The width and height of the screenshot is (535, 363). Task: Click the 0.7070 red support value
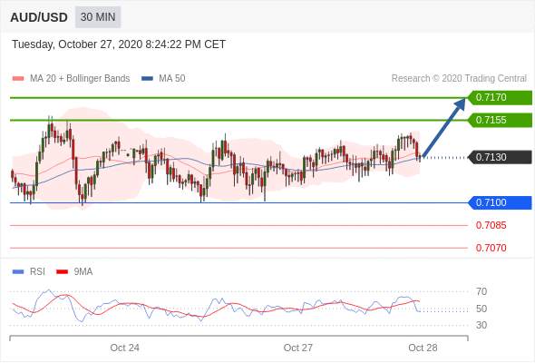coord(491,248)
